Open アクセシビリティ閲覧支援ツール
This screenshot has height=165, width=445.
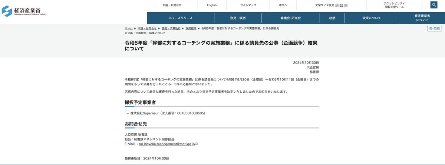coord(394,5)
